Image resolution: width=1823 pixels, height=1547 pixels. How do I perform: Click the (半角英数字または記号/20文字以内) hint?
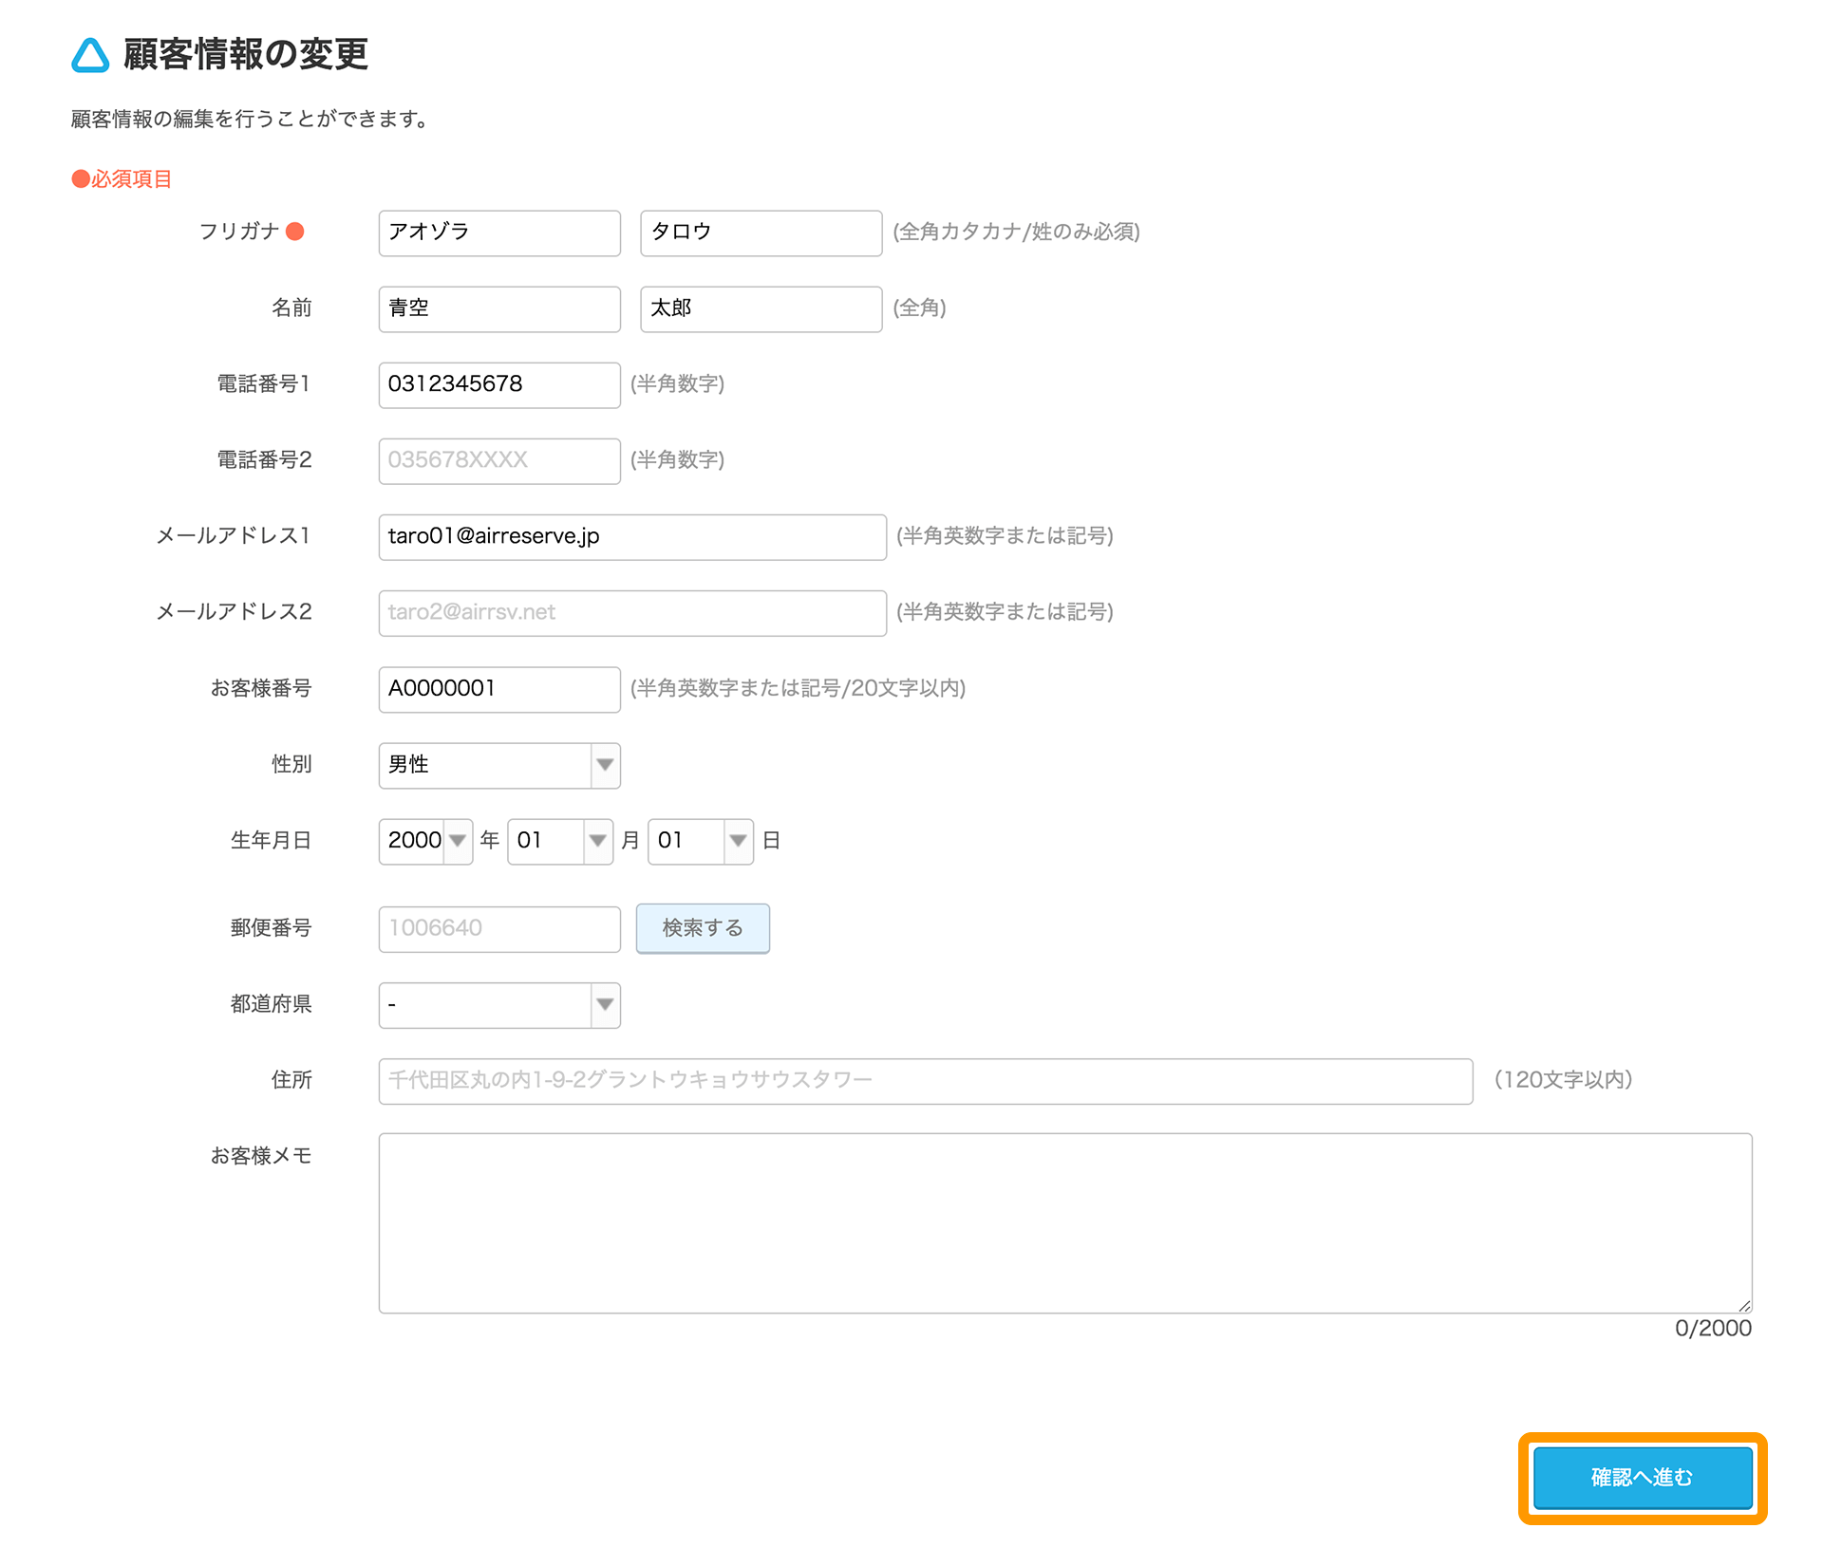pos(799,688)
